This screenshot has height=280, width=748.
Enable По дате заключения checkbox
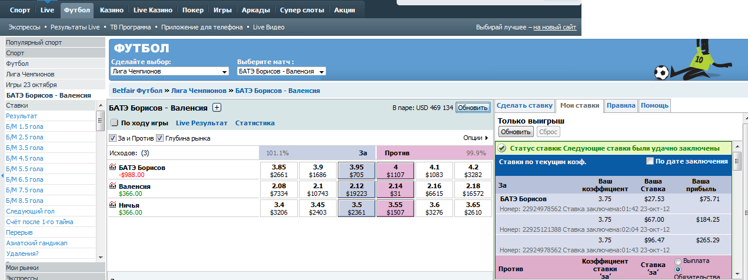point(650,161)
